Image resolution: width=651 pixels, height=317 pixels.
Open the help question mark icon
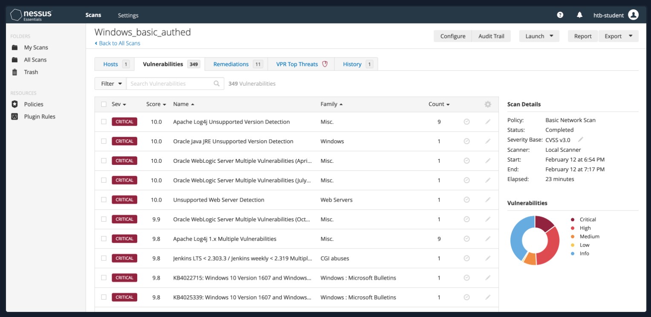coord(560,15)
